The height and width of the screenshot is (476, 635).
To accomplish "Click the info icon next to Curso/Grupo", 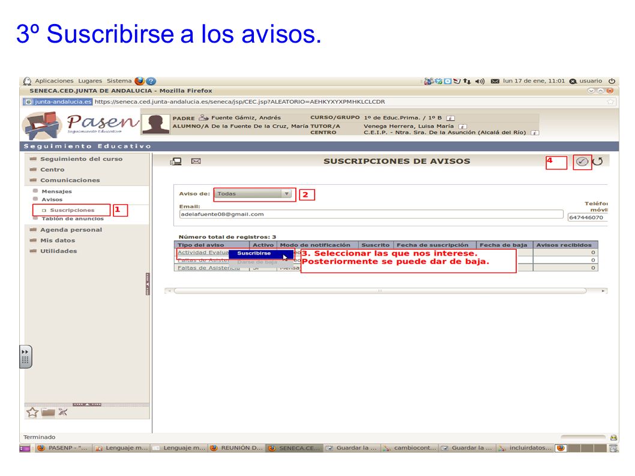I will 450,118.
